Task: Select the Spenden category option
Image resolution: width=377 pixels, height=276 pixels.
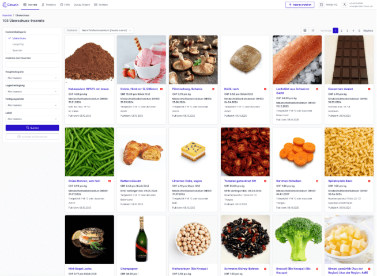Action: [x=17, y=50]
